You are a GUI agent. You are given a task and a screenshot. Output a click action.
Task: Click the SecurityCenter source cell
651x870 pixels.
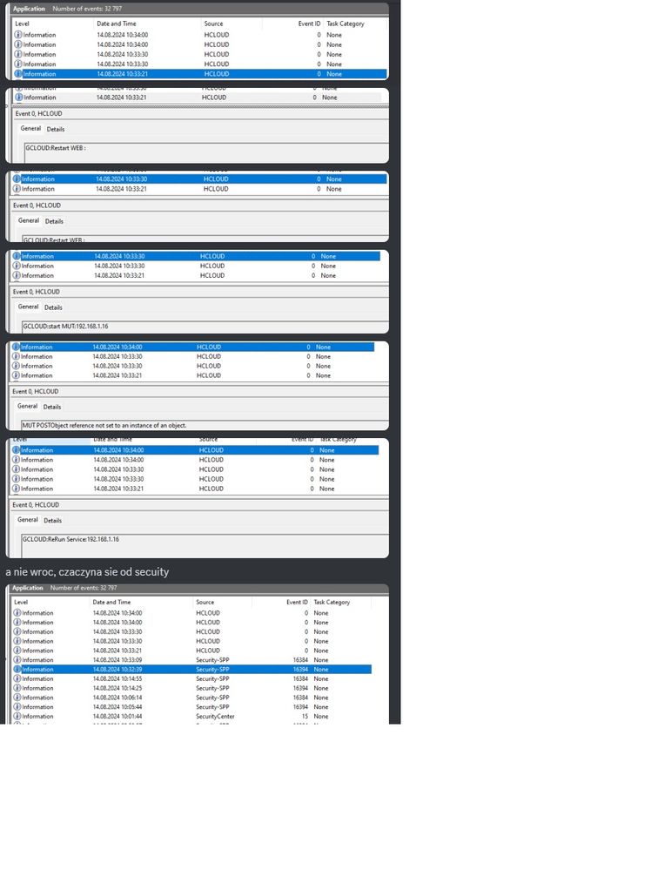pos(215,717)
